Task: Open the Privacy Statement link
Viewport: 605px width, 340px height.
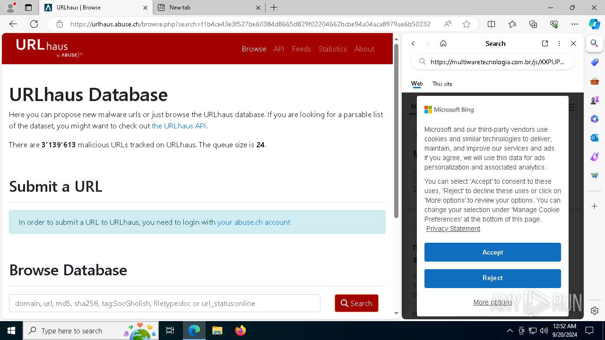Action: 453,229
